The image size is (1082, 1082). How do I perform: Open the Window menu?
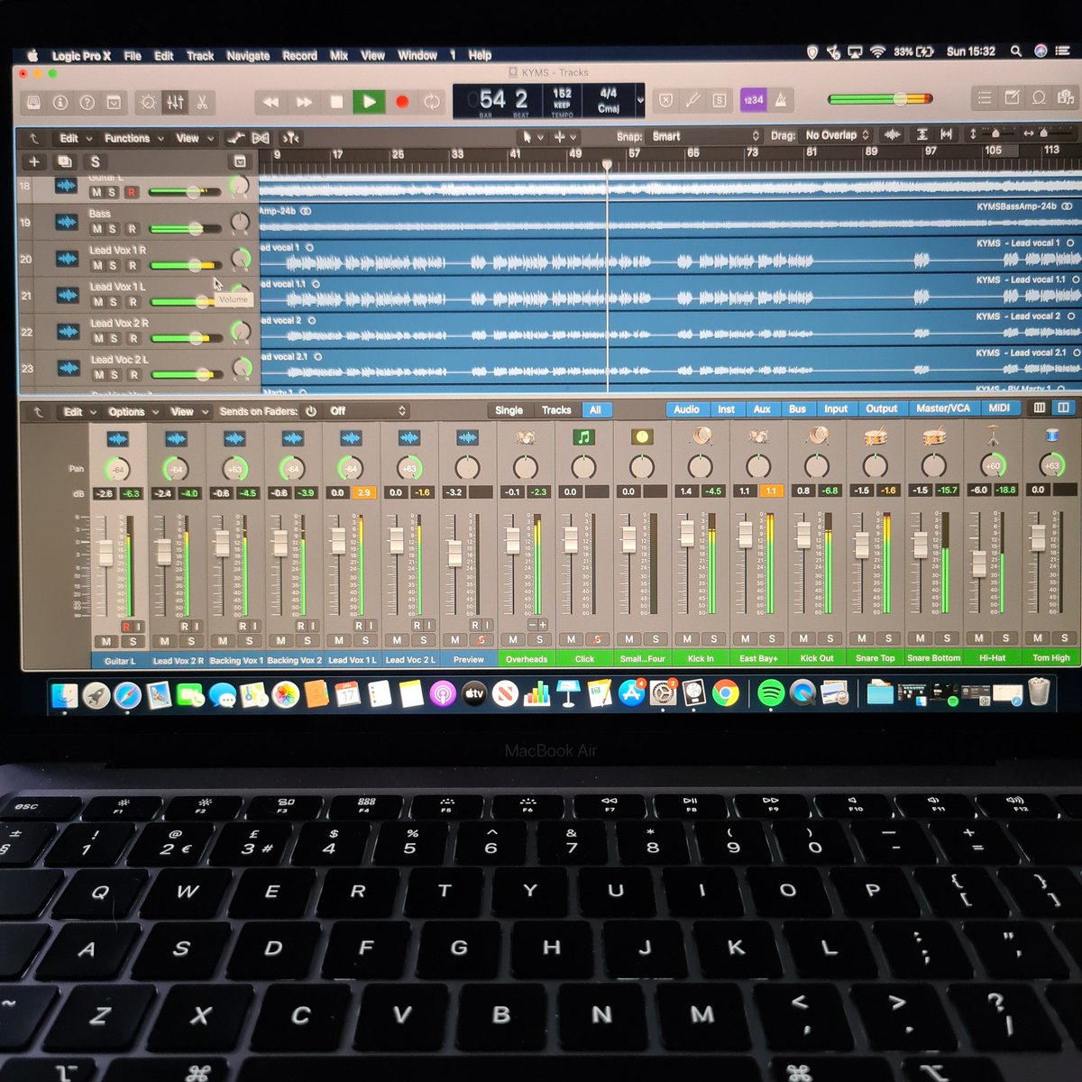(x=417, y=56)
